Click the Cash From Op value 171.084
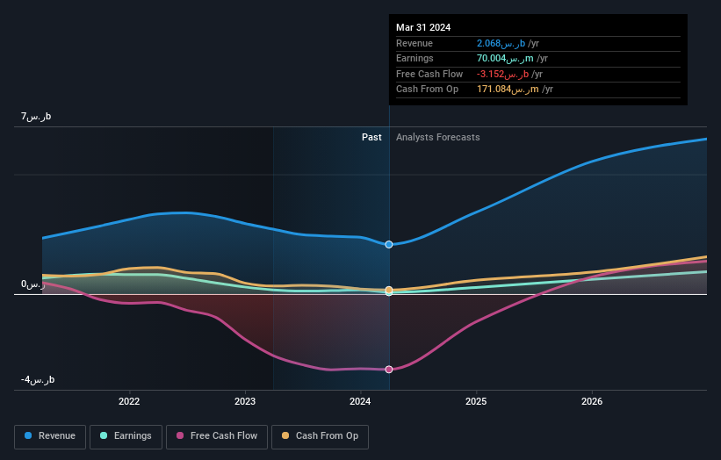The image size is (721, 460). click(x=508, y=90)
